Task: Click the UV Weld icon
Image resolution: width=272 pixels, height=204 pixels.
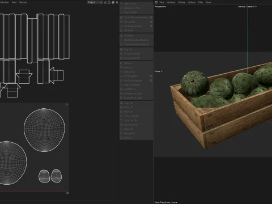Action: click(121, 31)
